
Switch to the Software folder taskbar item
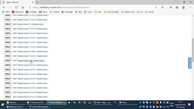[x=16, y=102]
